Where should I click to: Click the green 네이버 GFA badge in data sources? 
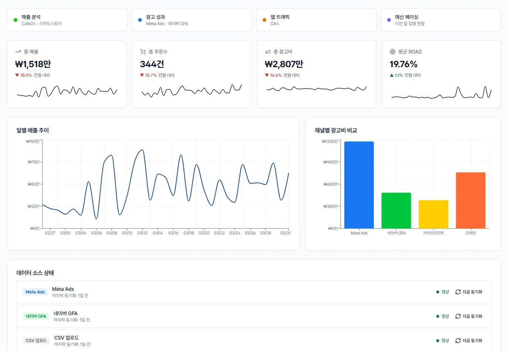36,316
